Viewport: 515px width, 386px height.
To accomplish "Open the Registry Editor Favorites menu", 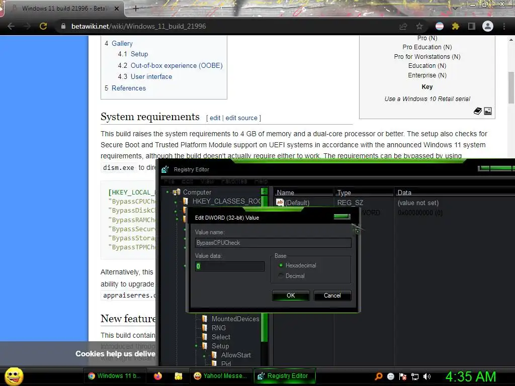I will [234, 181].
